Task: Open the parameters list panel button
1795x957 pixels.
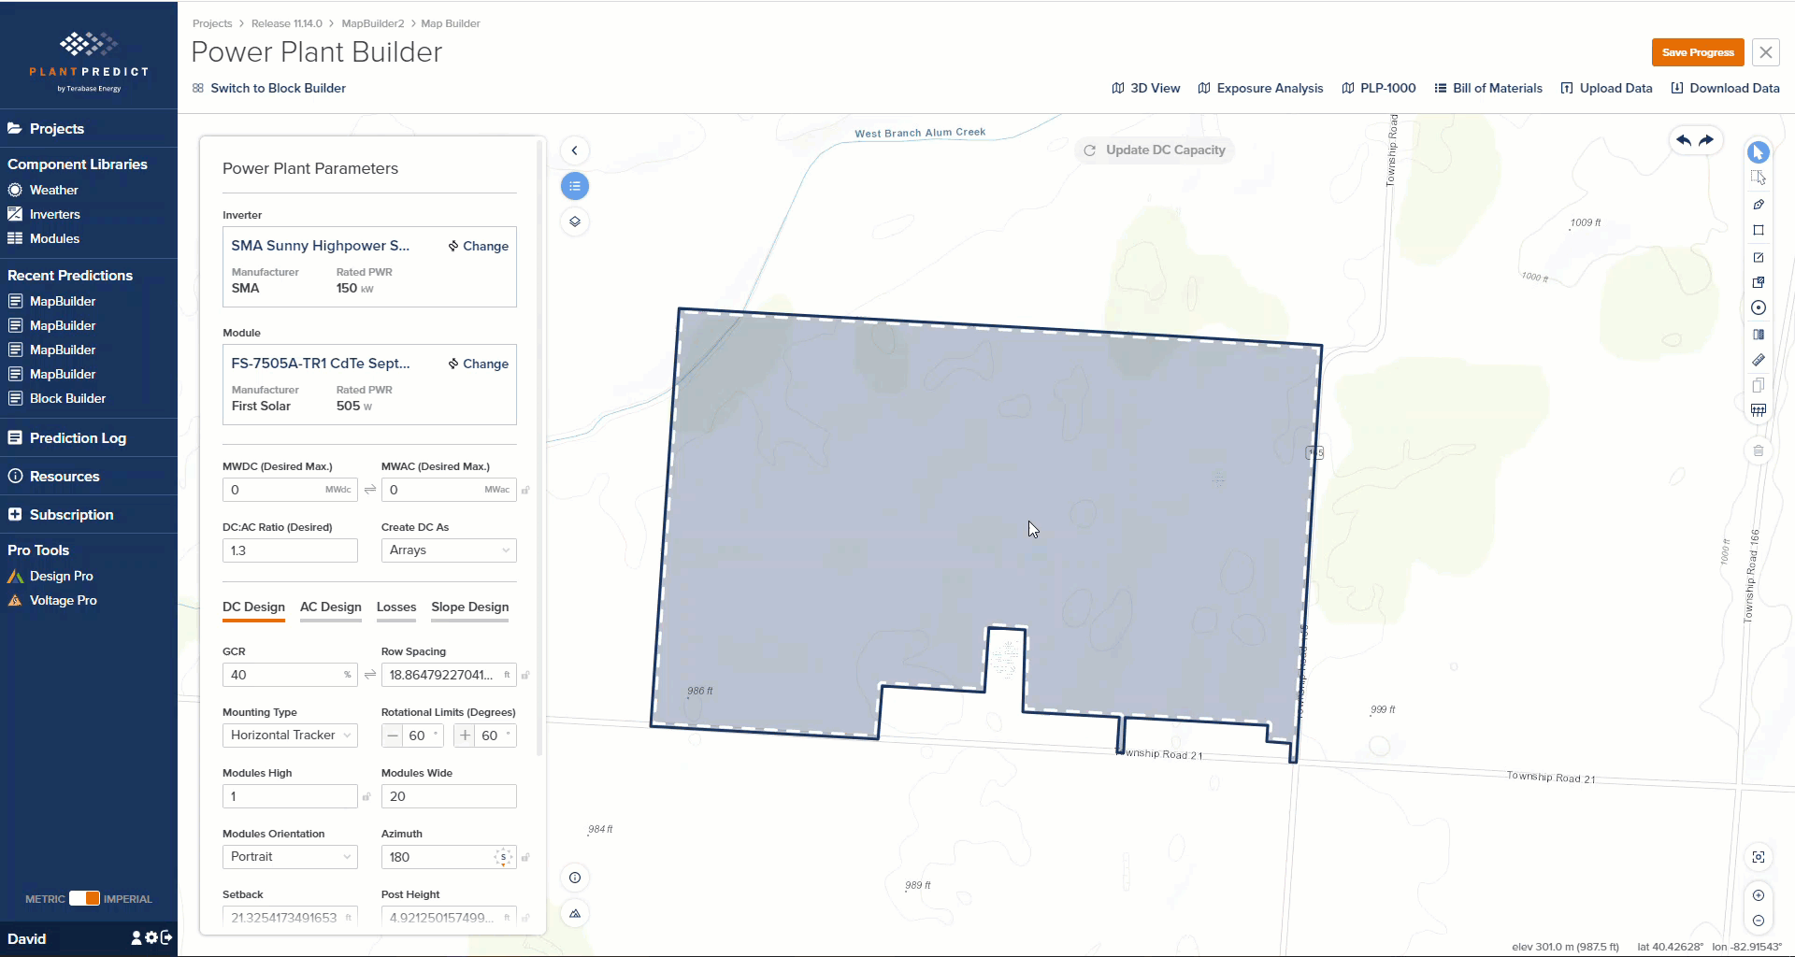Action: coord(575,186)
